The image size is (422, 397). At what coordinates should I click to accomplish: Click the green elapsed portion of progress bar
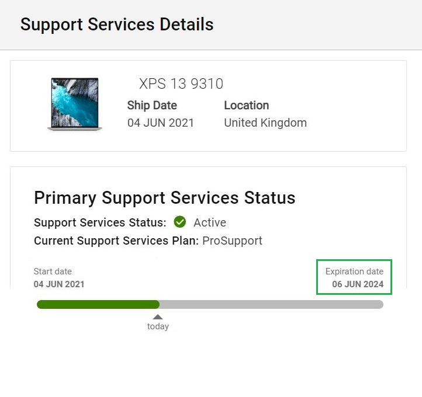tap(98, 304)
